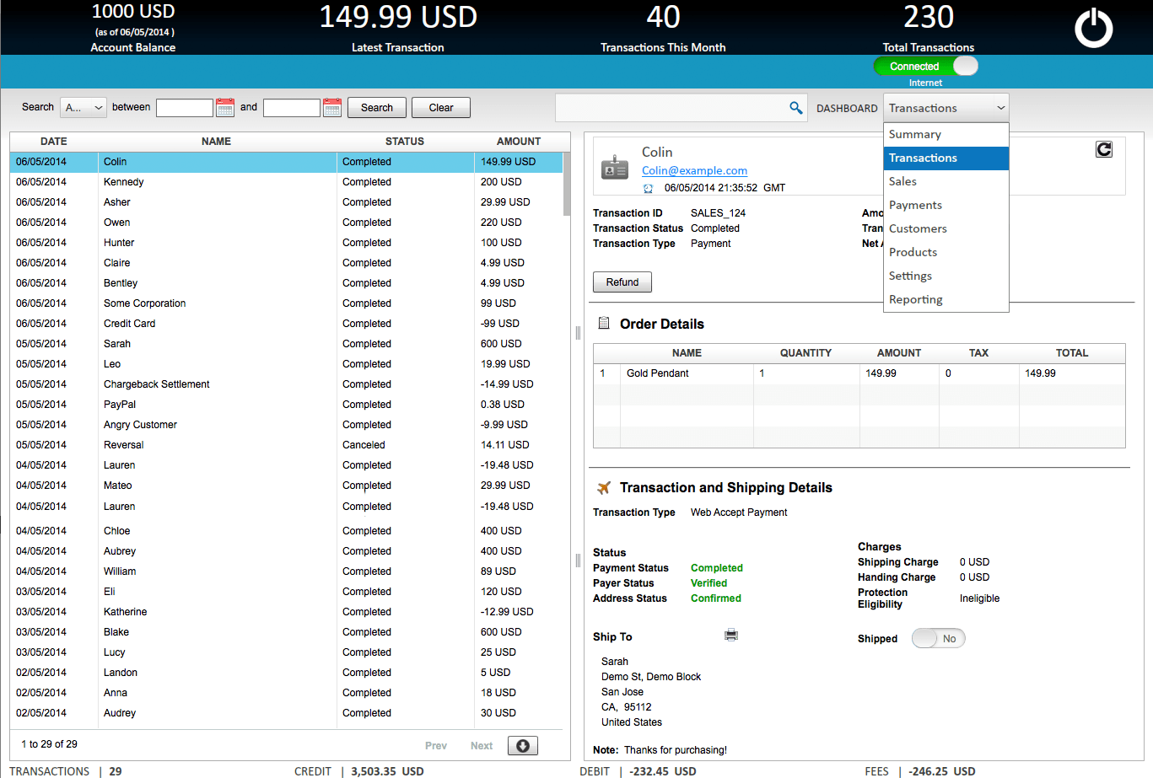The width and height of the screenshot is (1153, 778).
Task: Click the refresh icon in transaction details
Action: click(1103, 149)
